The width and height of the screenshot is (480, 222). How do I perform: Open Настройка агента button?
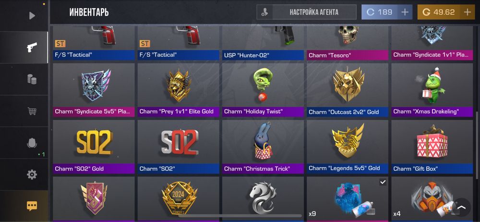tap(306, 12)
